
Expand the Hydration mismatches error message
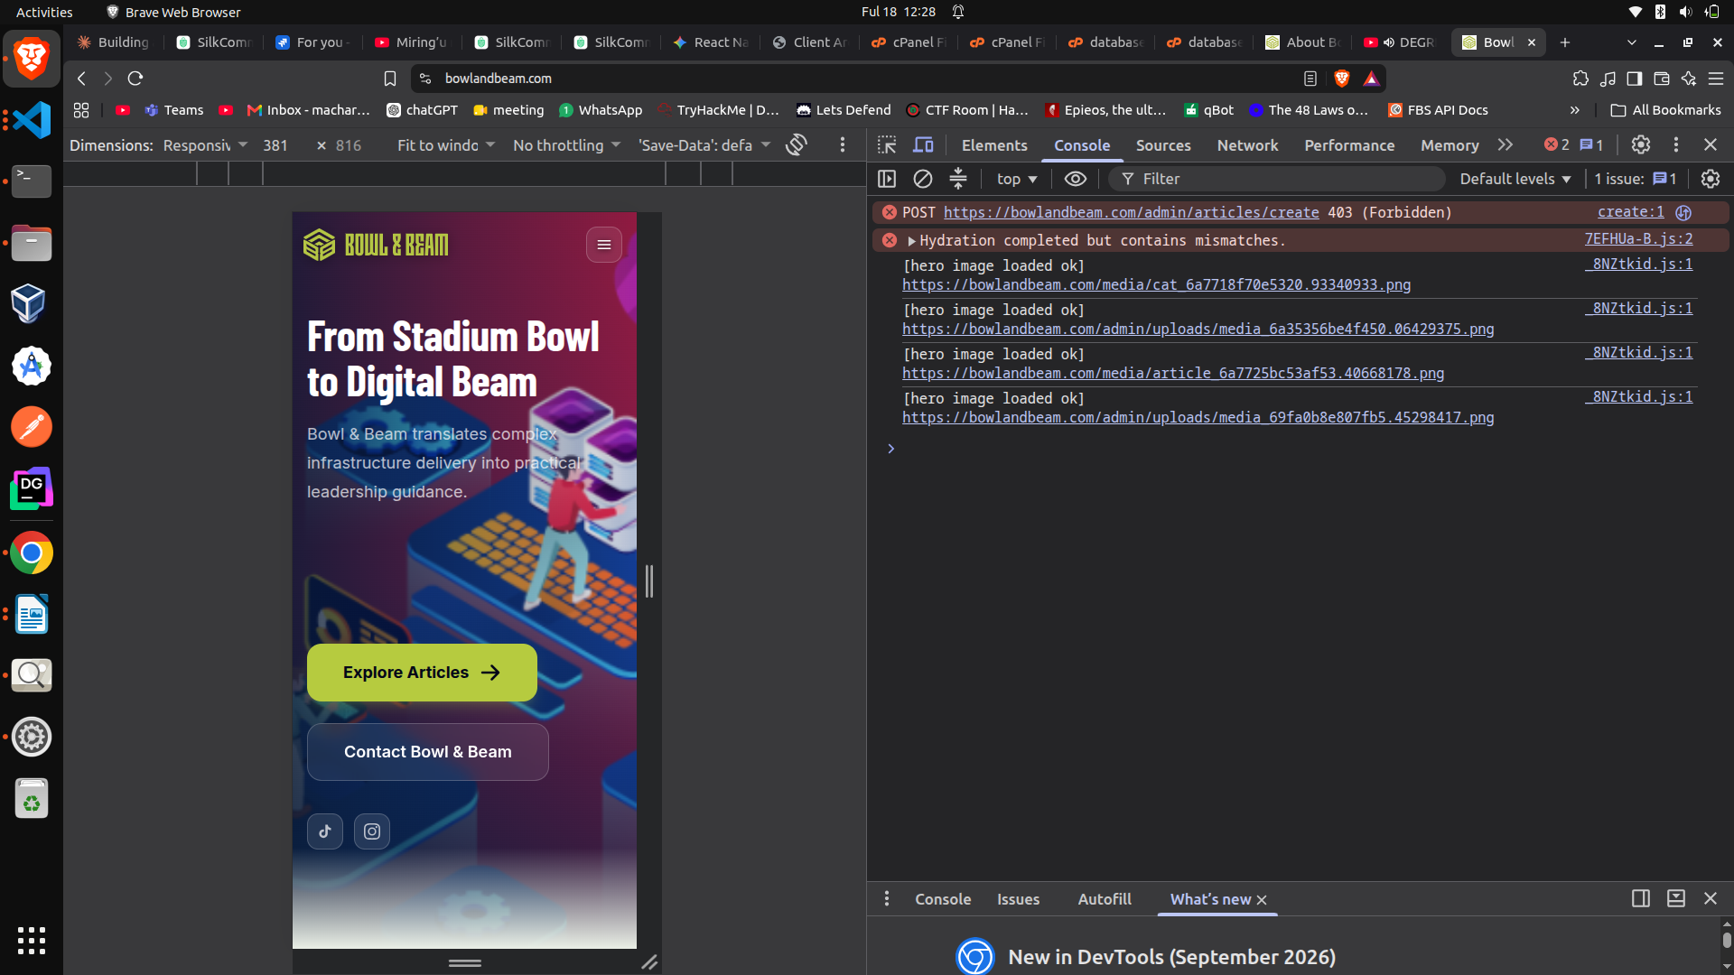point(912,241)
